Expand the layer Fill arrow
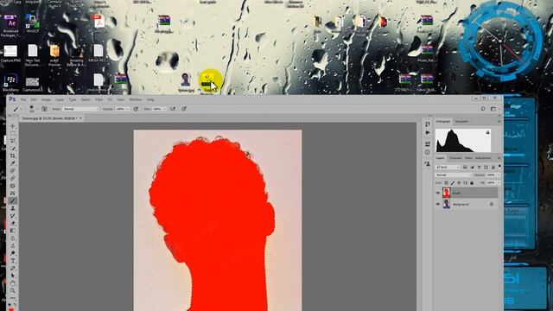Screen dimensions: 553x311 click(499, 182)
